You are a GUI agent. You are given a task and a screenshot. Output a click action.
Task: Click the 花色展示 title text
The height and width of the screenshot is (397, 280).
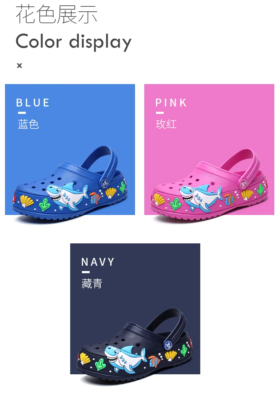click(56, 14)
